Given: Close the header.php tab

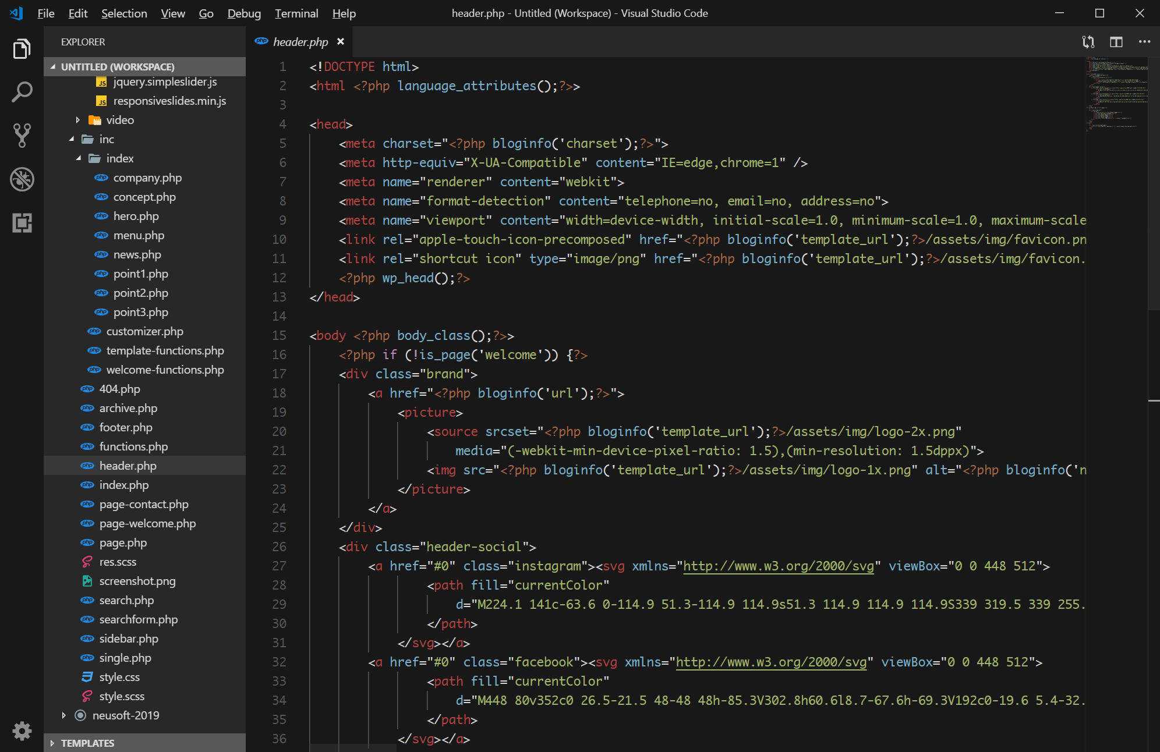Looking at the screenshot, I should click(x=341, y=42).
